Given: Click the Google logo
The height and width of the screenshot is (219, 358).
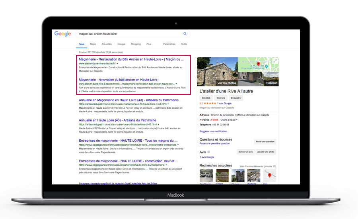Looking at the screenshot, I should pos(62,34).
